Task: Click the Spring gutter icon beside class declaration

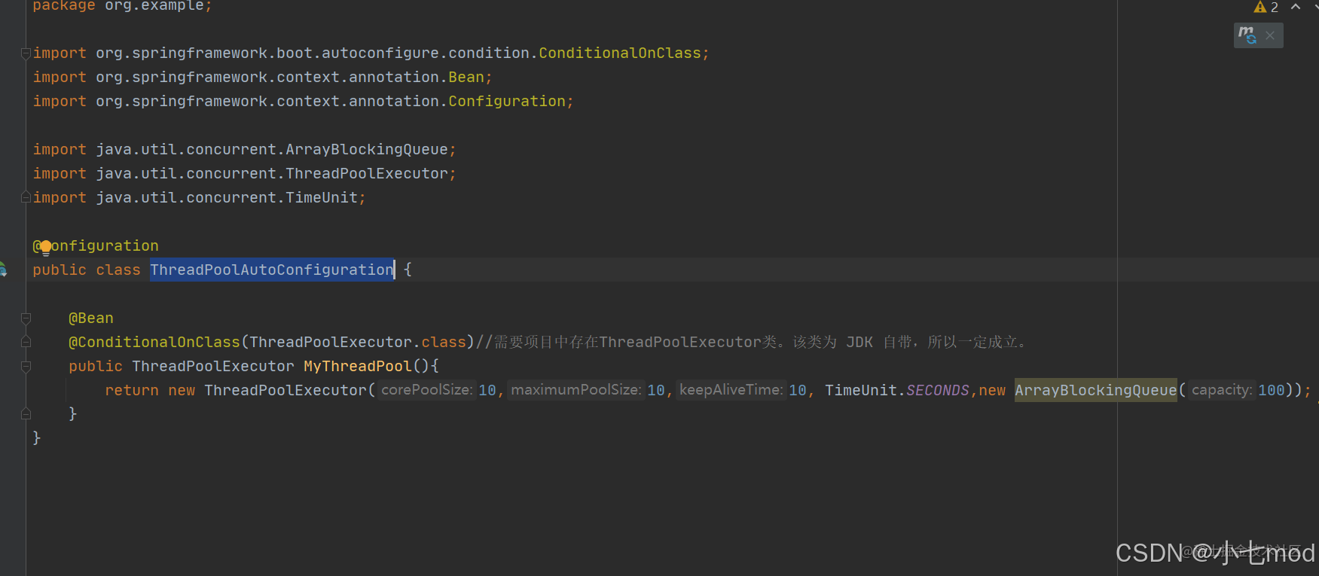Action: pos(2,270)
